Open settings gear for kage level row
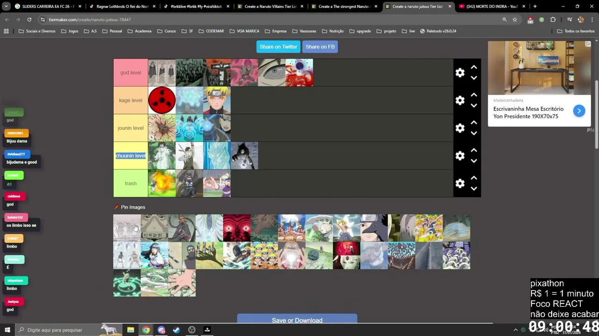 point(460,100)
